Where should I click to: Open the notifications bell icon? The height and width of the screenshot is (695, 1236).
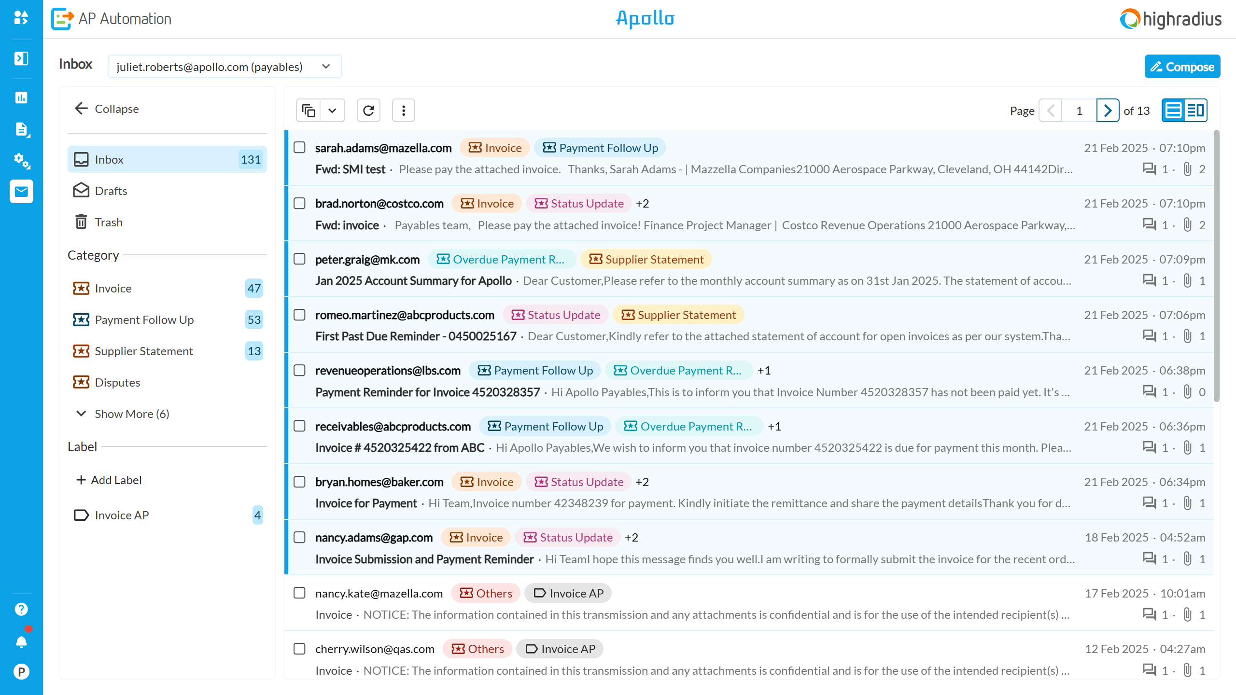21,641
